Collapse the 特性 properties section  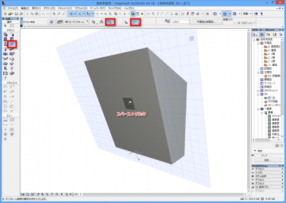coord(255,151)
